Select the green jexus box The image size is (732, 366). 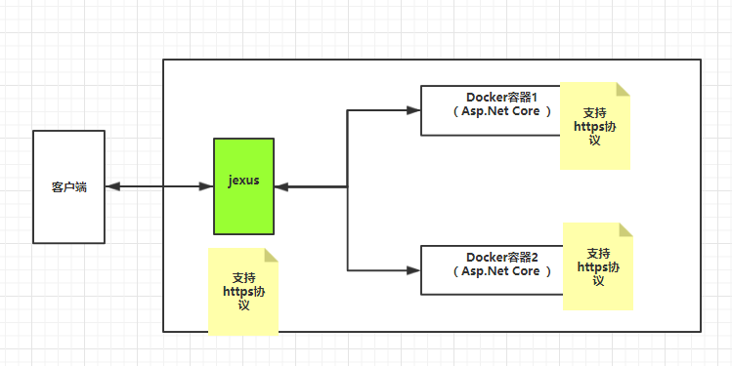point(243,186)
